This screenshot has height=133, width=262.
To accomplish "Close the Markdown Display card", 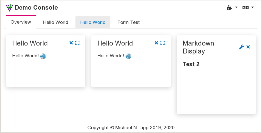I will click(248, 47).
